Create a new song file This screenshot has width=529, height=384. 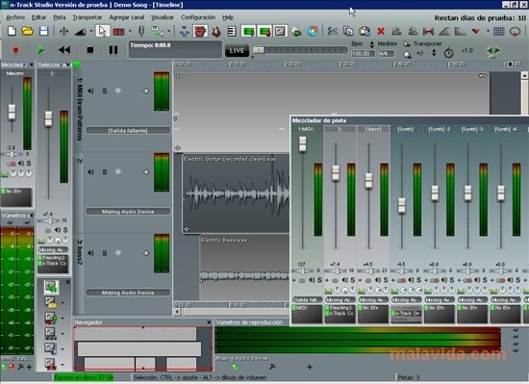coord(12,32)
